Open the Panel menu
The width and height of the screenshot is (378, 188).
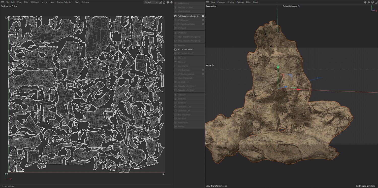pos(256,2)
